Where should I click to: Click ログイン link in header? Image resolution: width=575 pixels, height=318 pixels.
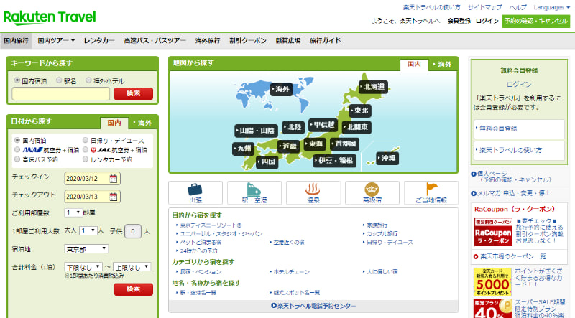coord(487,21)
